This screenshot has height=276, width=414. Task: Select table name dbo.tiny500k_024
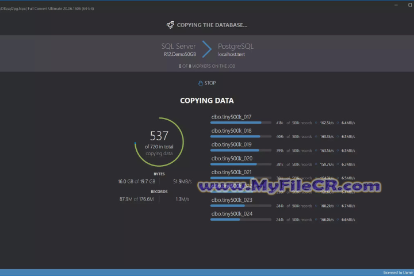(x=232, y=213)
